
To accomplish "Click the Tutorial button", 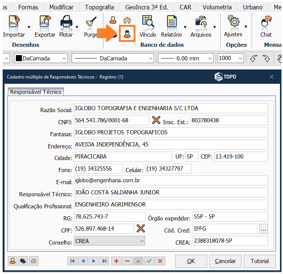I will point(260,261).
